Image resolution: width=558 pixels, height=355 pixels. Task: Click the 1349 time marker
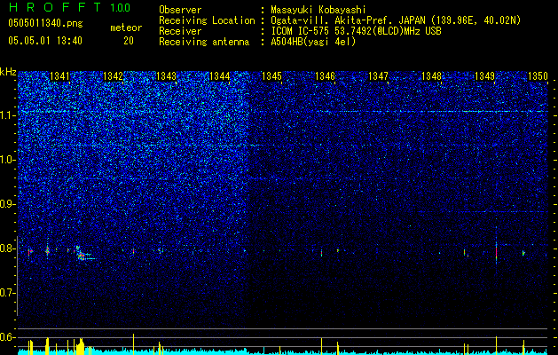pos(484,76)
